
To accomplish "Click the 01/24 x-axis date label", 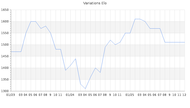I will pos(70,95).
